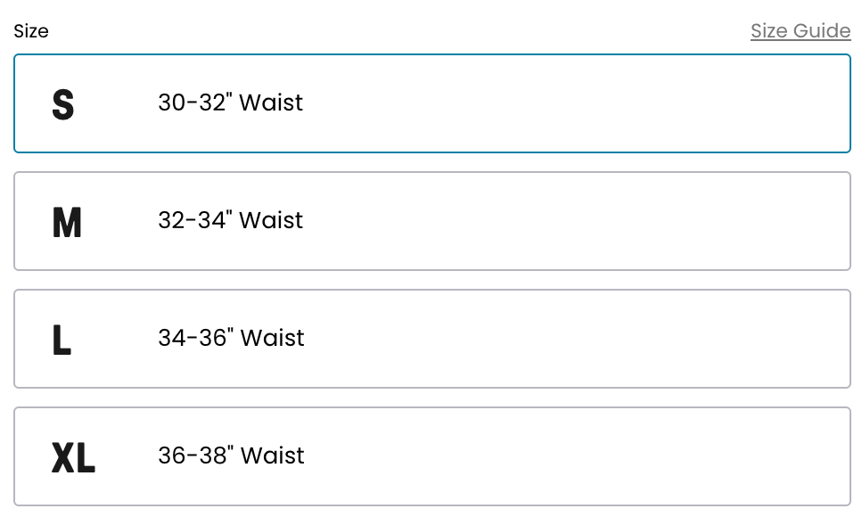
Task: Pick the large size box
Action: pyautogui.click(x=432, y=339)
